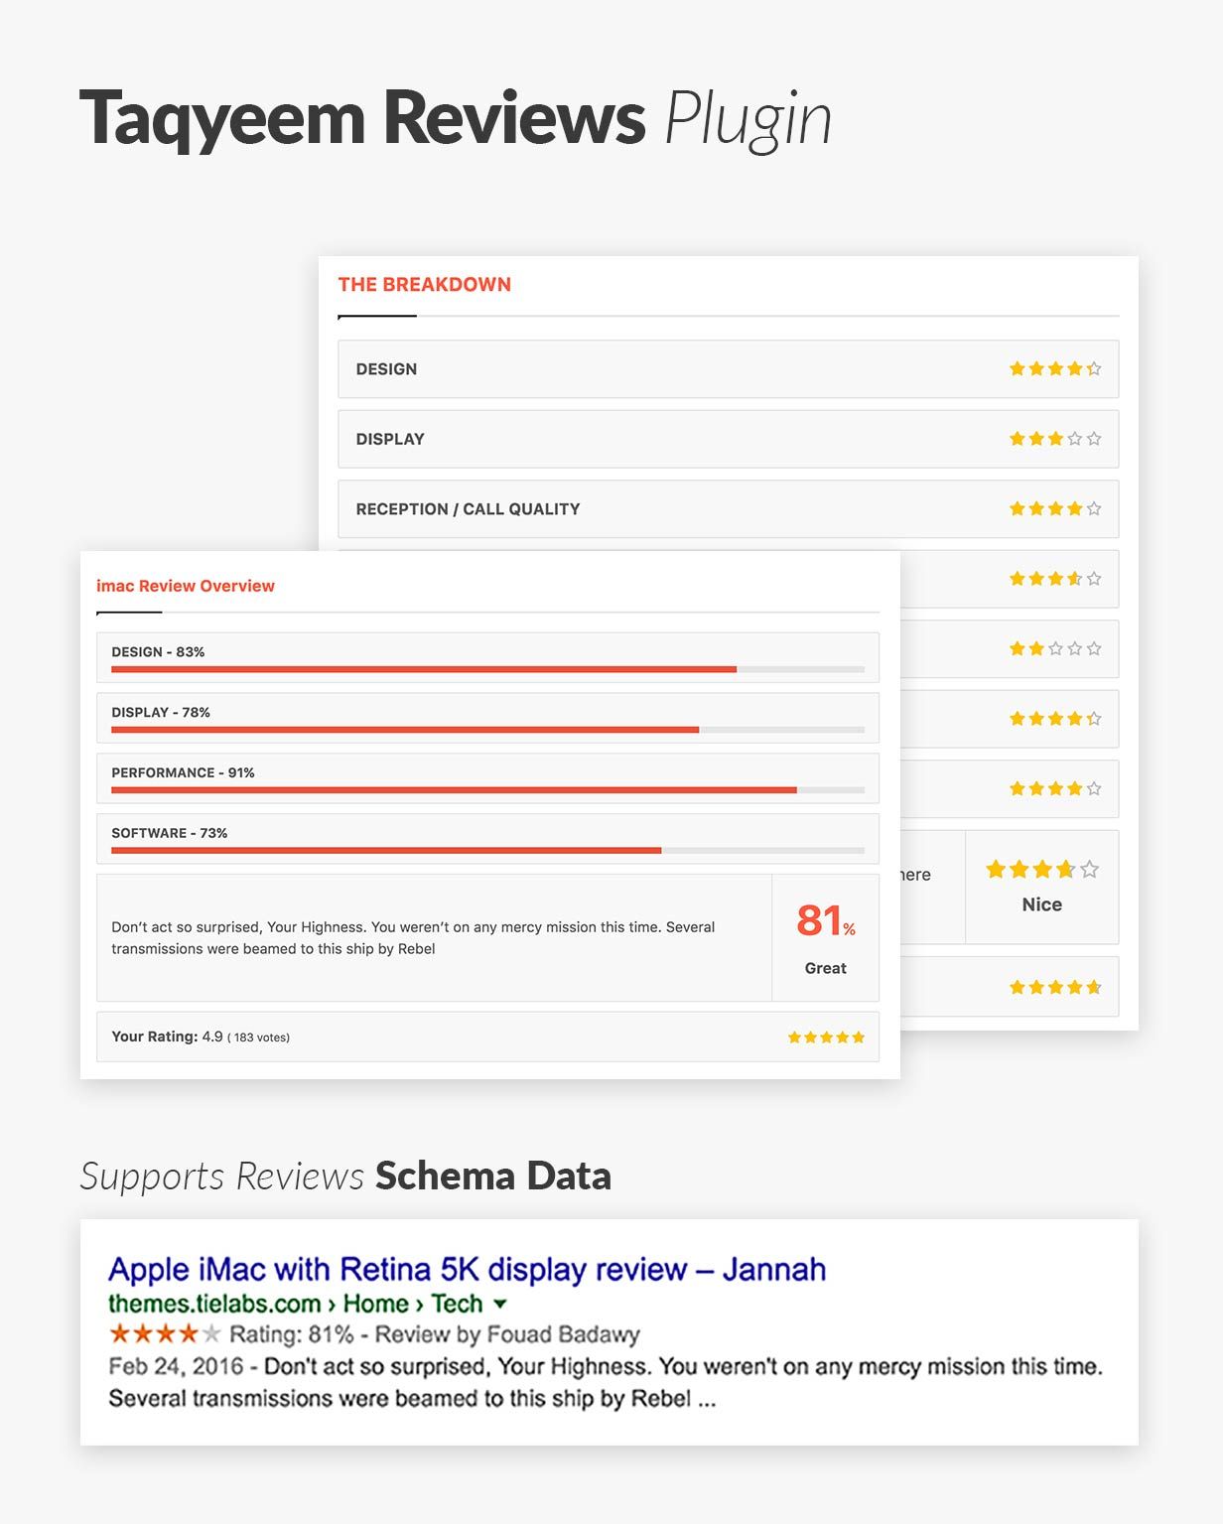Click the orange stars in the search result

[x=164, y=1333]
